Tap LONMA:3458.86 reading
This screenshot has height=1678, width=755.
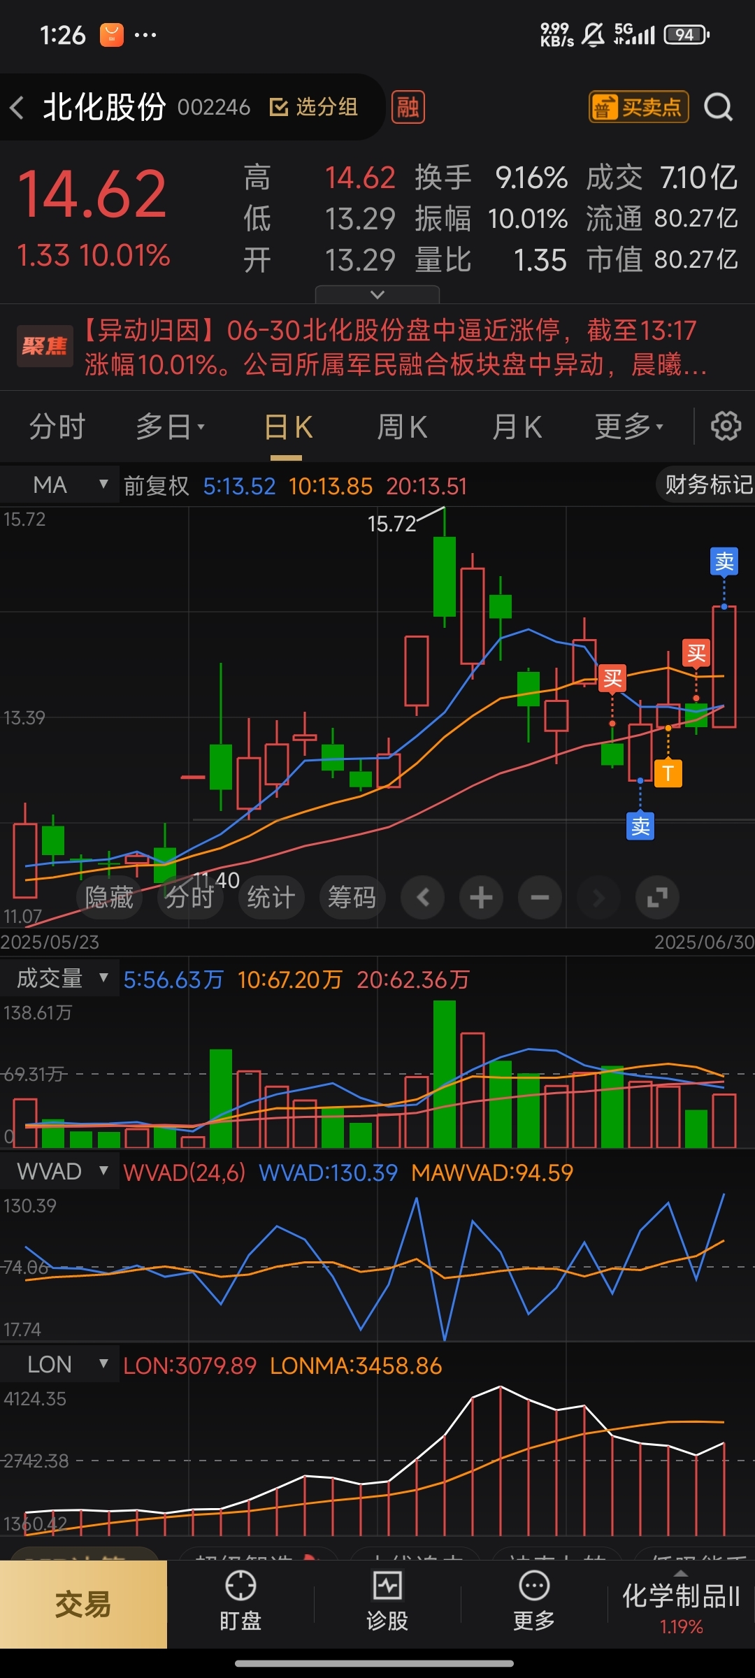(x=356, y=1365)
